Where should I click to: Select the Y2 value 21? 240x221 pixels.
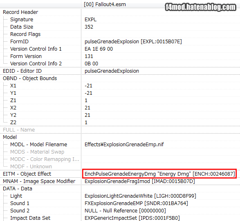pos(87,115)
